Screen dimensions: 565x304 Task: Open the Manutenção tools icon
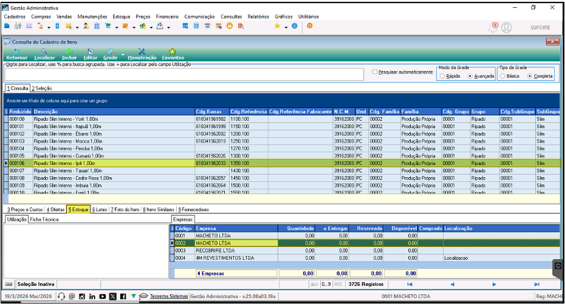142,52
